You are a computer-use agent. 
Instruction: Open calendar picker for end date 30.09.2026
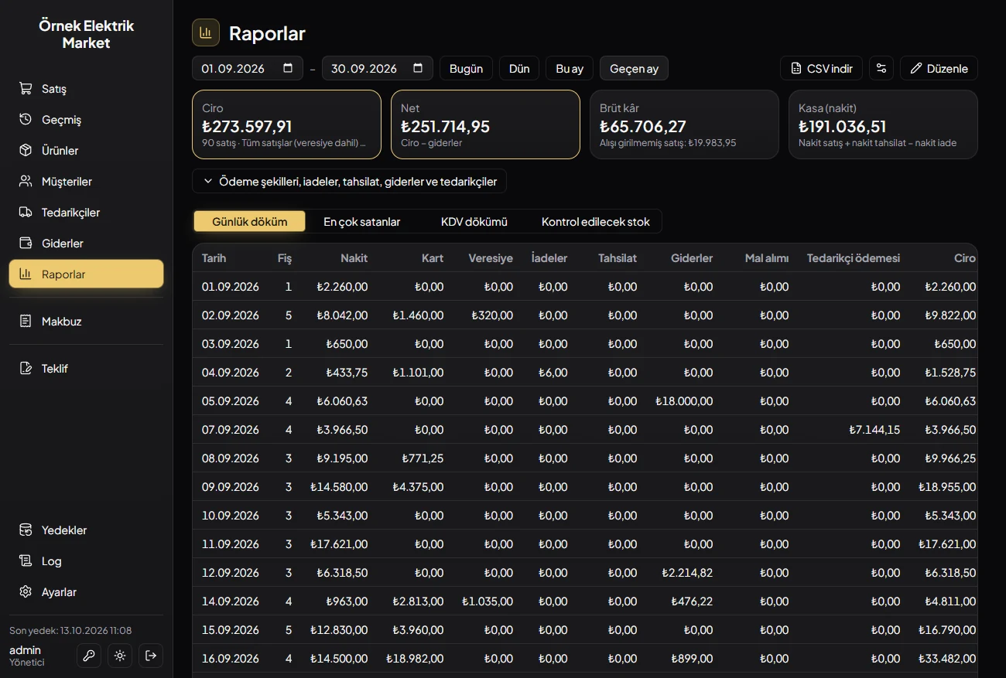(418, 68)
